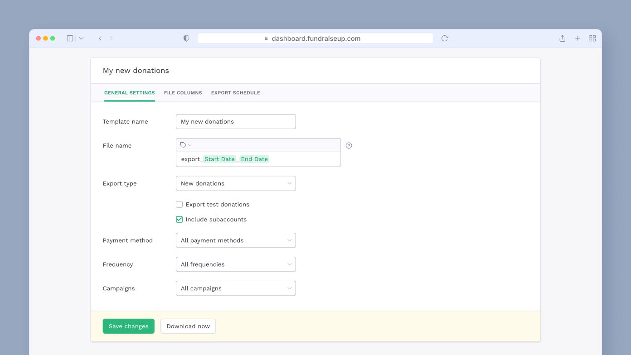
Task: Click the 'Campaigns' field label
Action: 119,288
